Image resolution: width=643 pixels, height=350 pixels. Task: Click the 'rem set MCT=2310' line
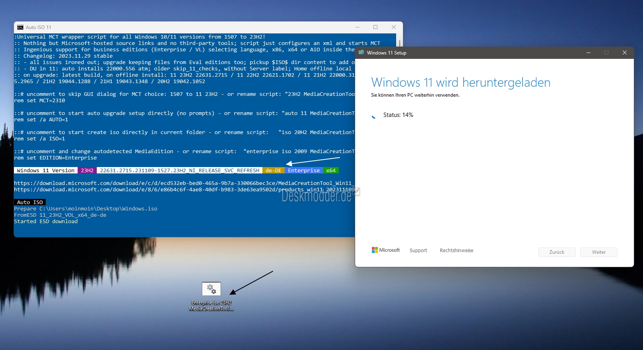(39, 101)
